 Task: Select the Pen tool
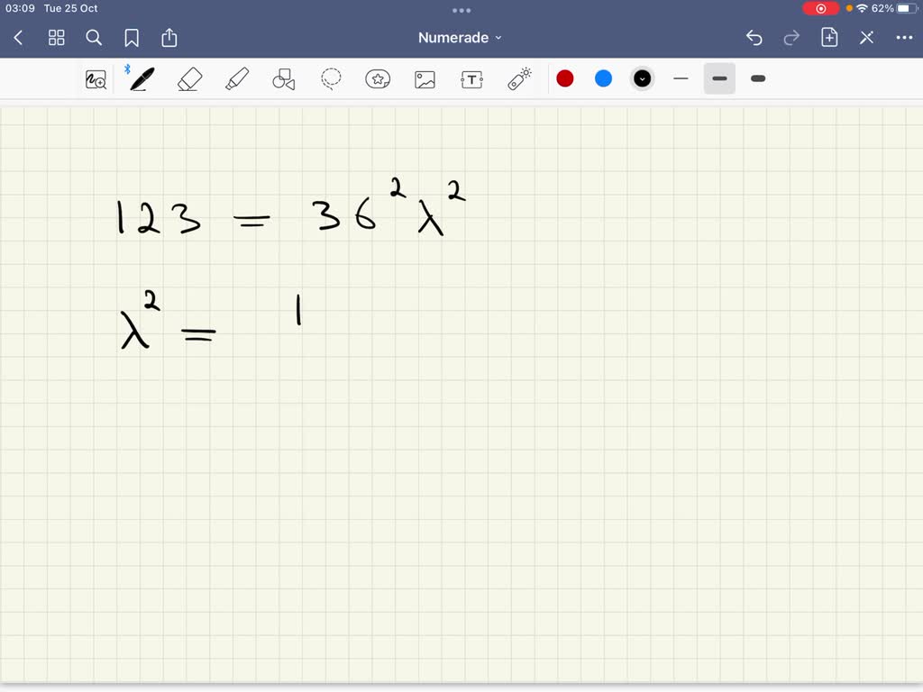[x=141, y=78]
